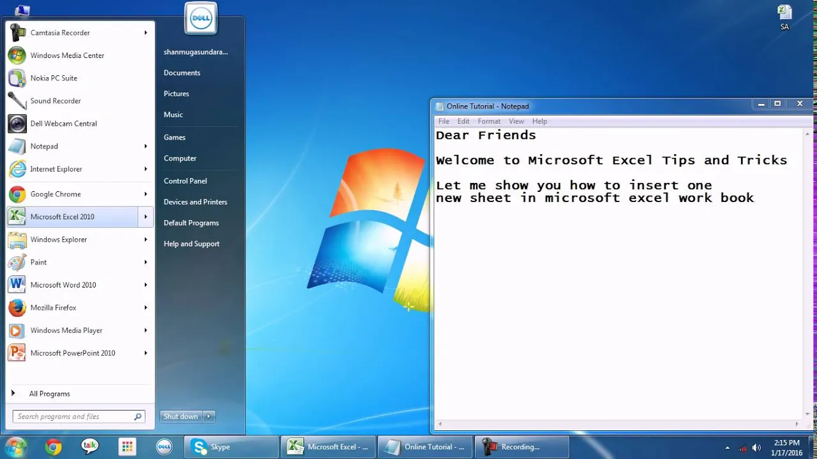Click the colorful apps grid taskbar icon
817x459 pixels.
click(x=127, y=447)
